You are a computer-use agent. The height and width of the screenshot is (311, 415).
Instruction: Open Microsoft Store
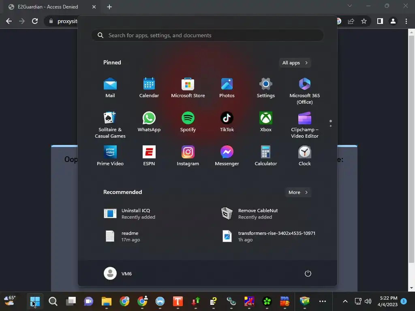pyautogui.click(x=188, y=88)
